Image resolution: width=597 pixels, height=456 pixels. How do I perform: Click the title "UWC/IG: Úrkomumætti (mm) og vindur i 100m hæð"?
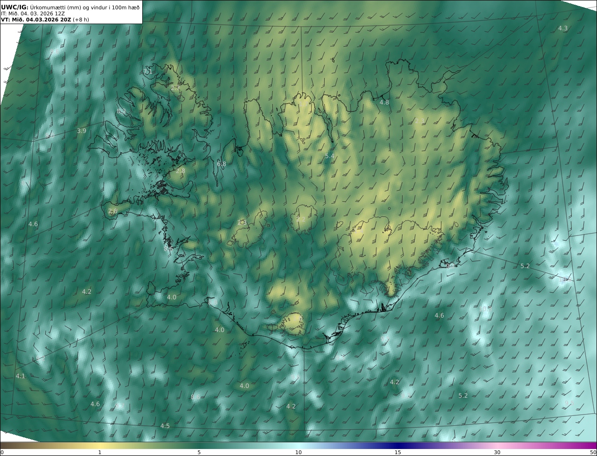tap(70, 7)
